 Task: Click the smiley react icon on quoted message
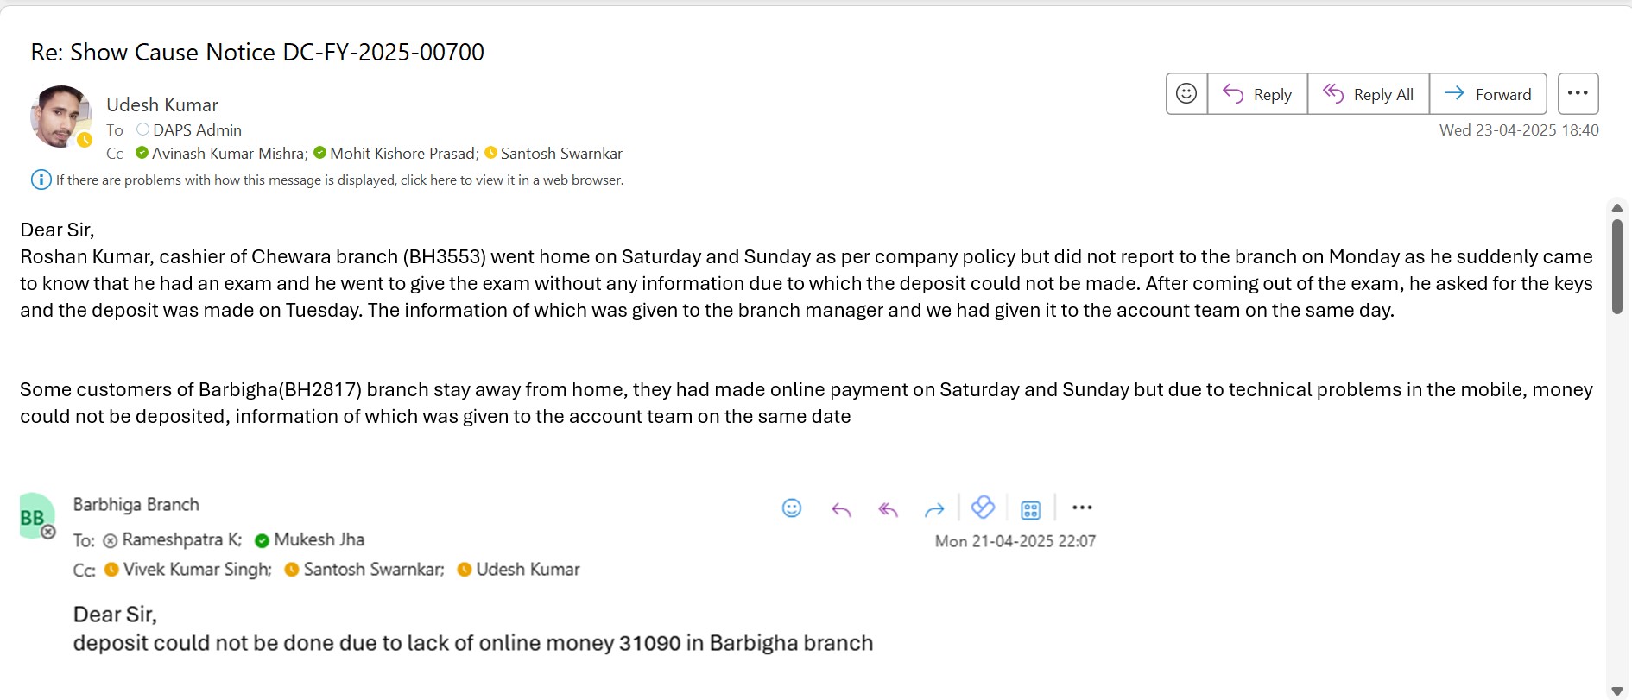pos(791,508)
